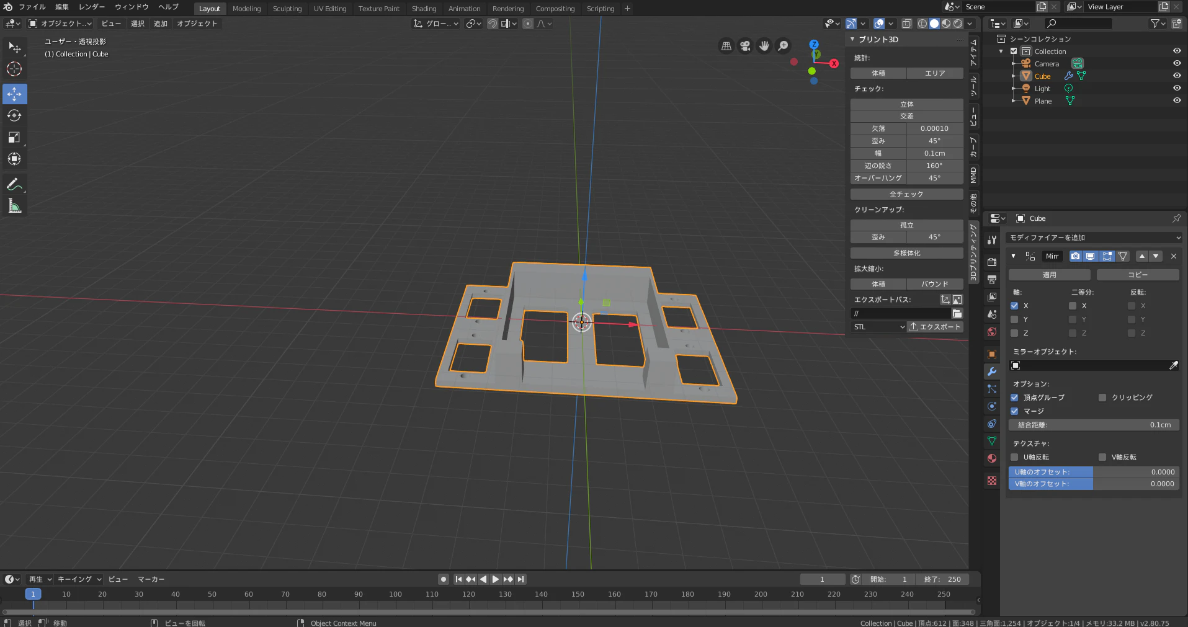Open the モディファイアーを追加 dropdown
Viewport: 1188px width, 627px height.
pos(1094,238)
